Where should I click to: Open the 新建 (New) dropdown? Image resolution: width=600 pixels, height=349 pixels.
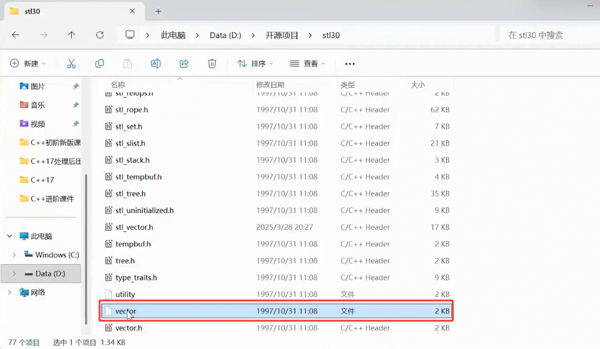[28, 63]
